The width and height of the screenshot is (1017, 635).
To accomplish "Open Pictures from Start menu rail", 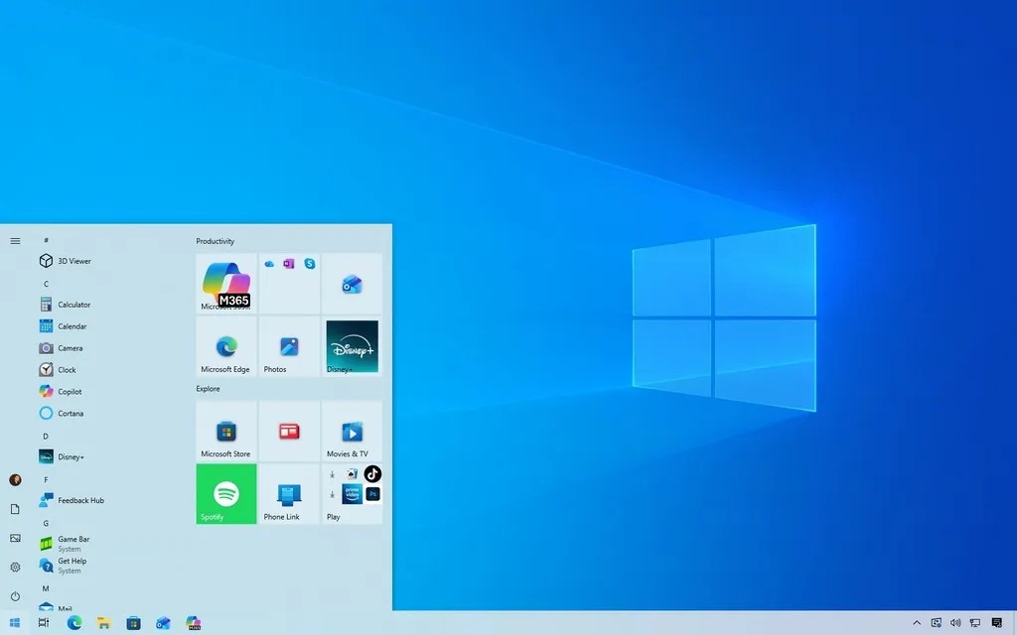I will coord(15,538).
